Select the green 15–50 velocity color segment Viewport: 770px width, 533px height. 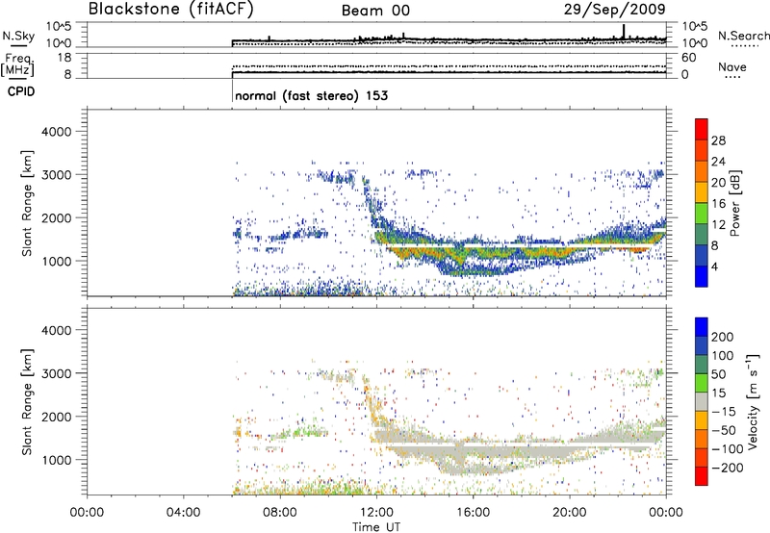pyautogui.click(x=702, y=383)
